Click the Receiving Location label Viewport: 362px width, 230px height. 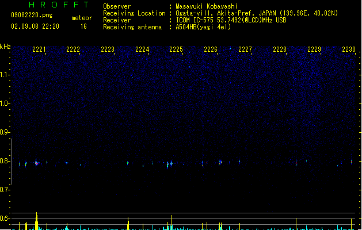(134, 13)
